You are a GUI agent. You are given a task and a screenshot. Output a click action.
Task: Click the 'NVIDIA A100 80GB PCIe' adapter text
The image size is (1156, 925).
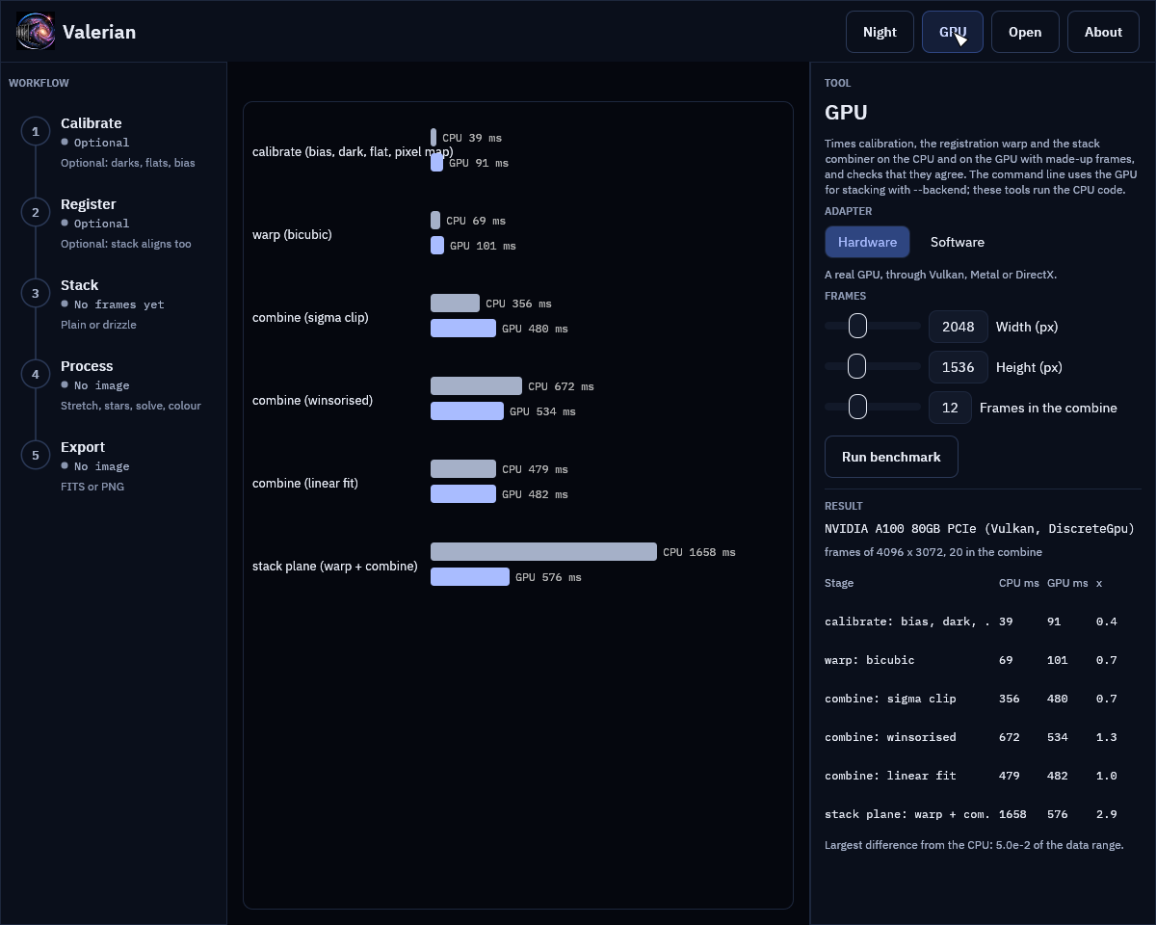pos(980,529)
